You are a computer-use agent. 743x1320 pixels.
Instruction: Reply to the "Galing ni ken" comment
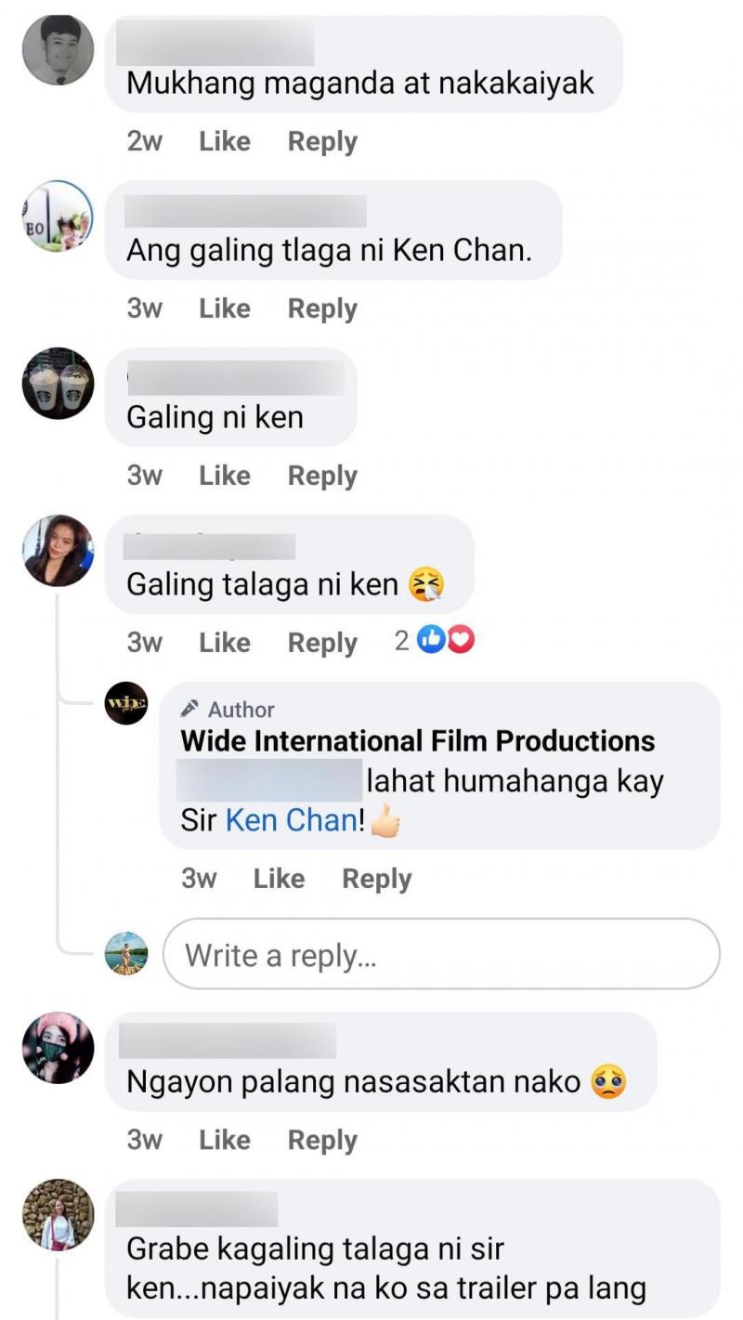pyautogui.click(x=322, y=476)
